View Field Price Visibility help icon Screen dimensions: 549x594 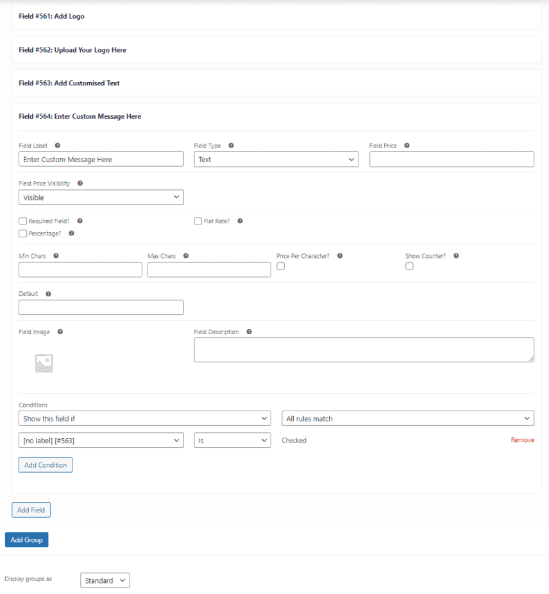tap(80, 183)
